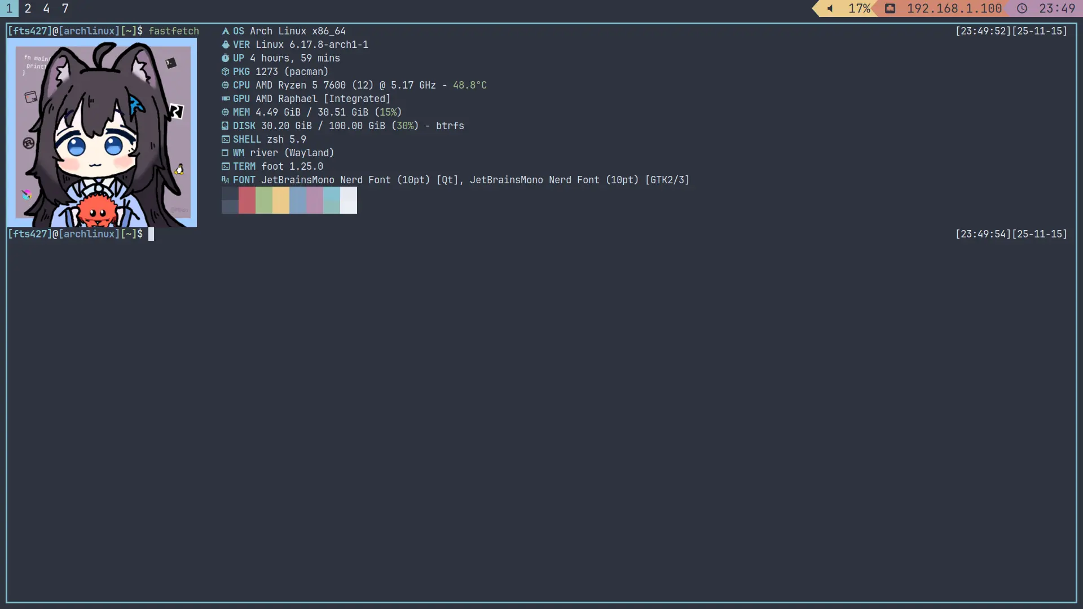The height and width of the screenshot is (609, 1083).
Task: Switch to workspace tag 2
Action: [28, 8]
